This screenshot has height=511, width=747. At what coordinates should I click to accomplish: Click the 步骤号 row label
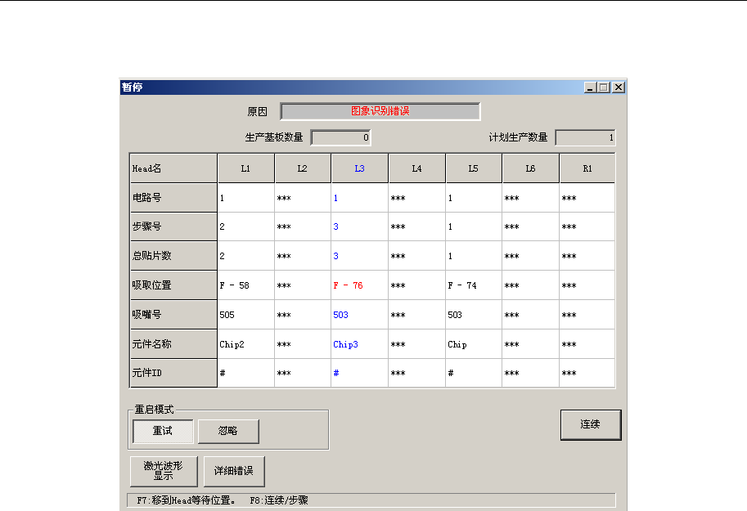[x=173, y=226]
